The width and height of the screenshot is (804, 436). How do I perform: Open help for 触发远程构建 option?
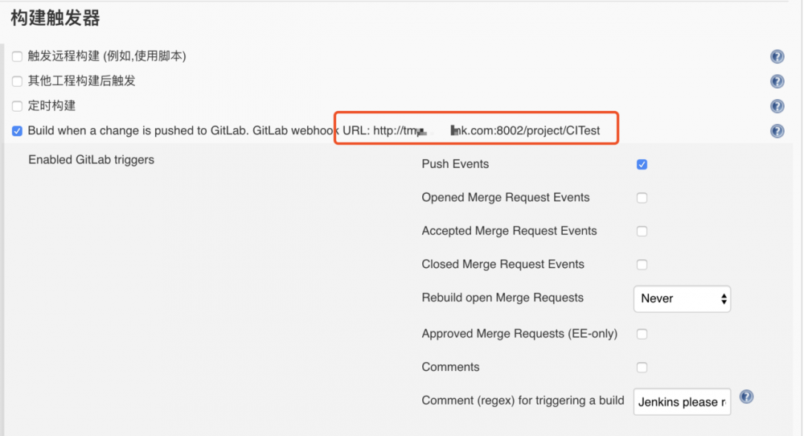click(x=777, y=56)
